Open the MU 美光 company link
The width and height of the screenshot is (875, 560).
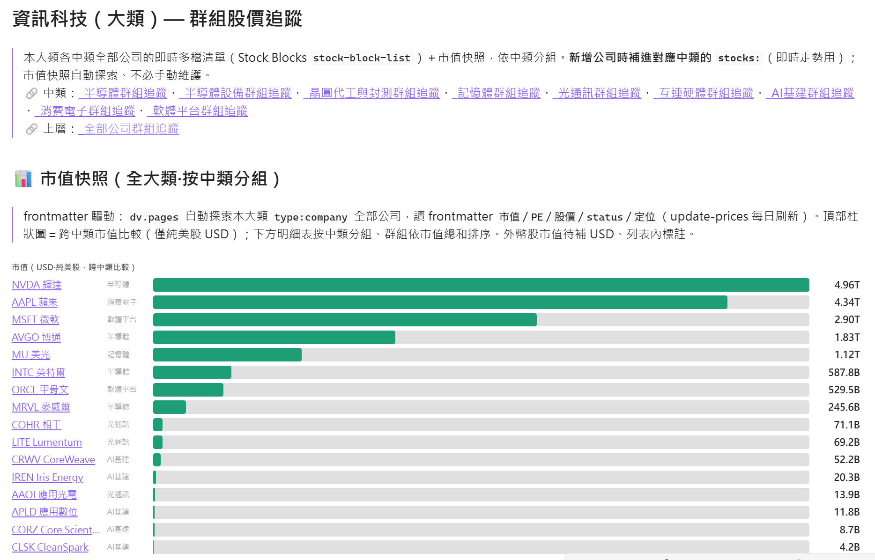coord(31,355)
